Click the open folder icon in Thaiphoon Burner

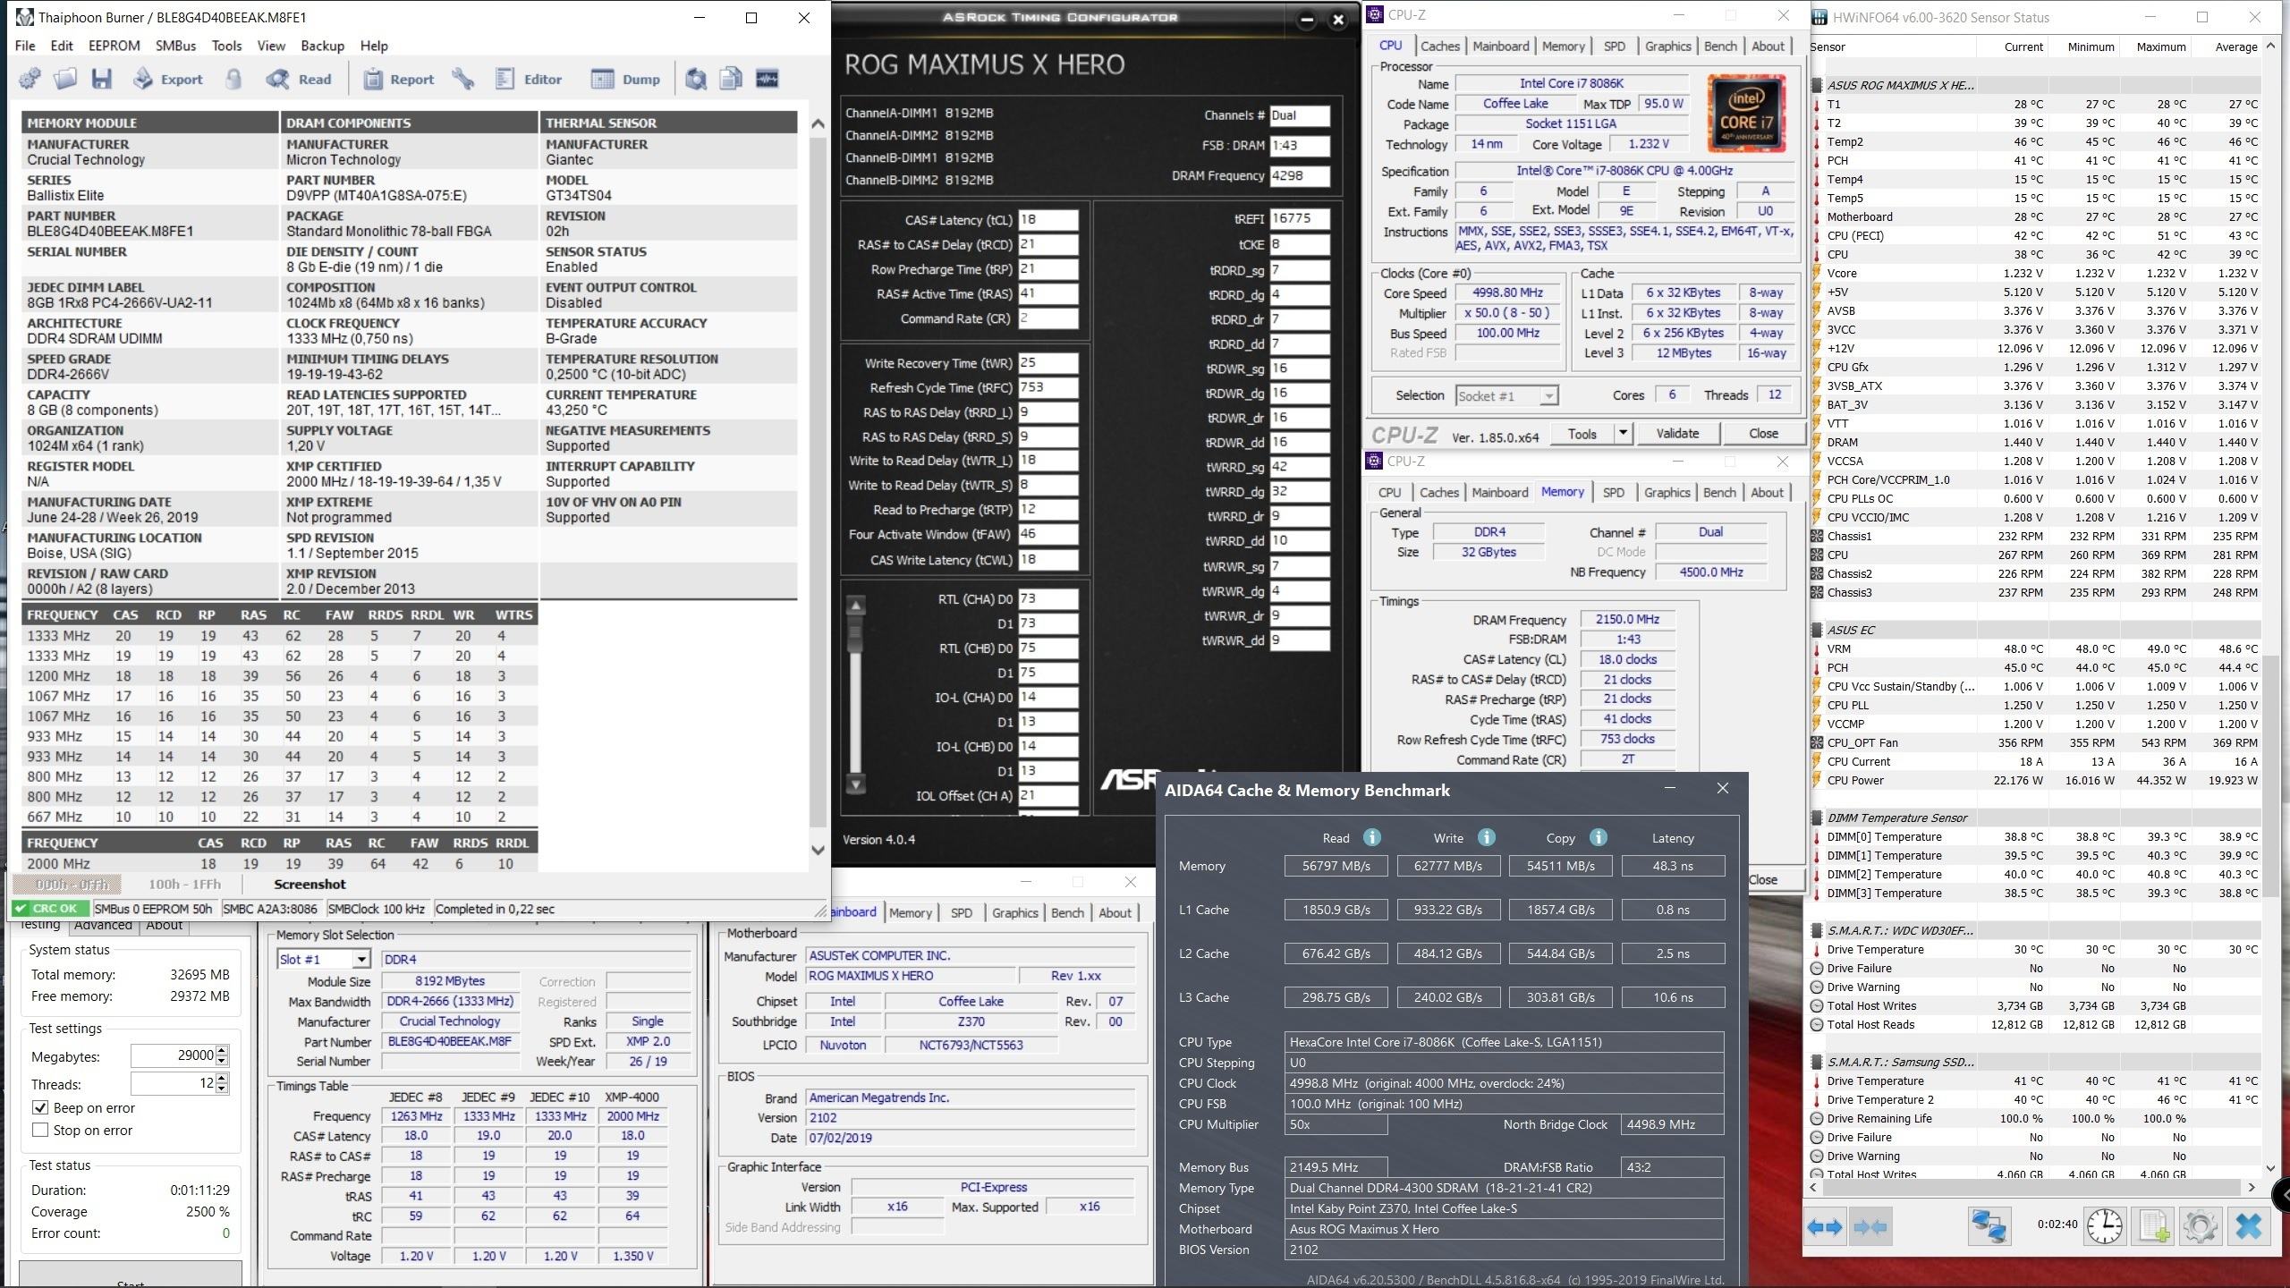coord(65,79)
